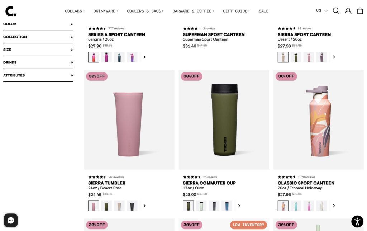Click the Corkcicle logo
The image size is (367, 231).
[x=11, y=11]
